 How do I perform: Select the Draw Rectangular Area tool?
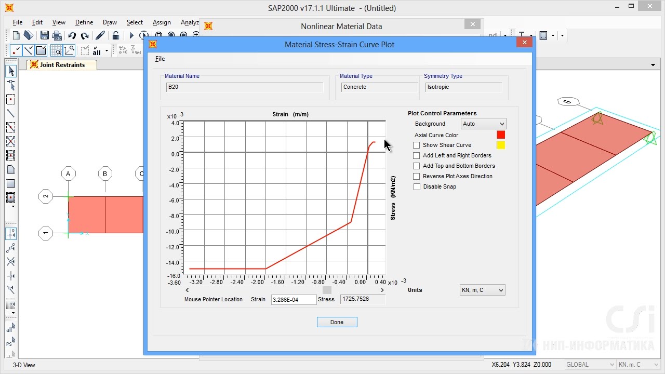(11, 183)
